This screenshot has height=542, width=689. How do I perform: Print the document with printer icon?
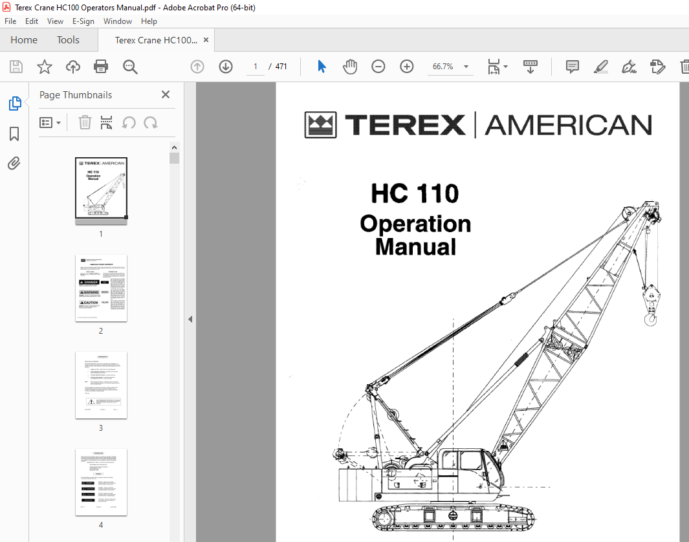101,67
